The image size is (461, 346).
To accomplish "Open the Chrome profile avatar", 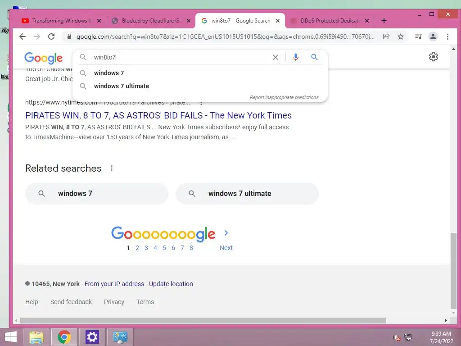I will [433, 36].
